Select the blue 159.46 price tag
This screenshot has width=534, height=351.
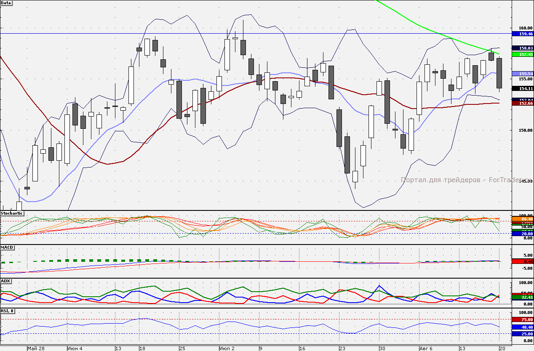(522, 34)
